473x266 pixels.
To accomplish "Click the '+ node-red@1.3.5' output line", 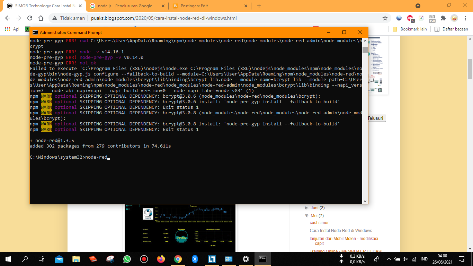I will (x=52, y=141).
